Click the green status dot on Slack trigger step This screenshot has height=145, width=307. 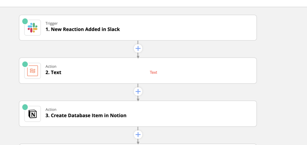[x=25, y=21]
